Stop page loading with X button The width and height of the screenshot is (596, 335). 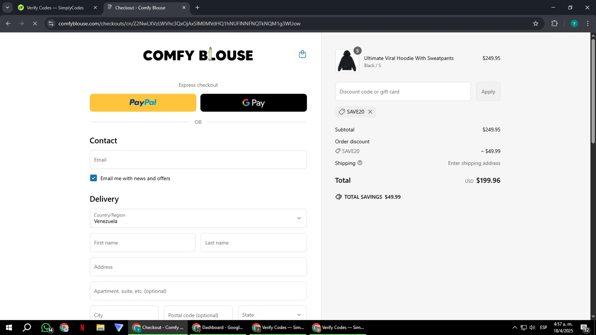pos(35,23)
